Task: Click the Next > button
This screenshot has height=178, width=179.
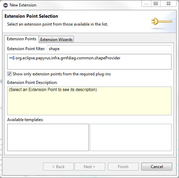Action: click(x=90, y=167)
